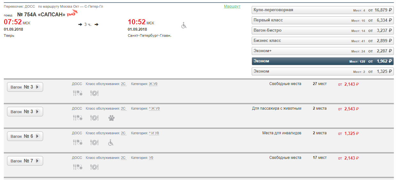Click the plate dining icon in the 27 мест row

pos(95,93)
